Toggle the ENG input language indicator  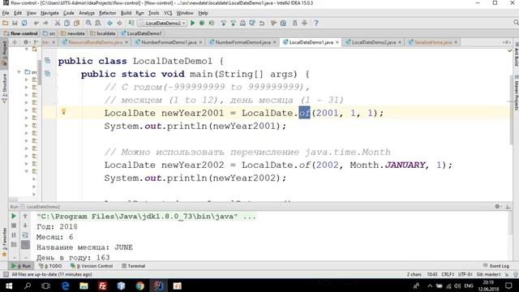[469, 286]
